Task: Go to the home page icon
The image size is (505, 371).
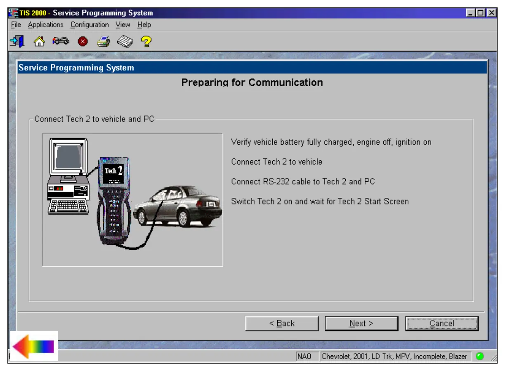Action: pyautogui.click(x=39, y=42)
